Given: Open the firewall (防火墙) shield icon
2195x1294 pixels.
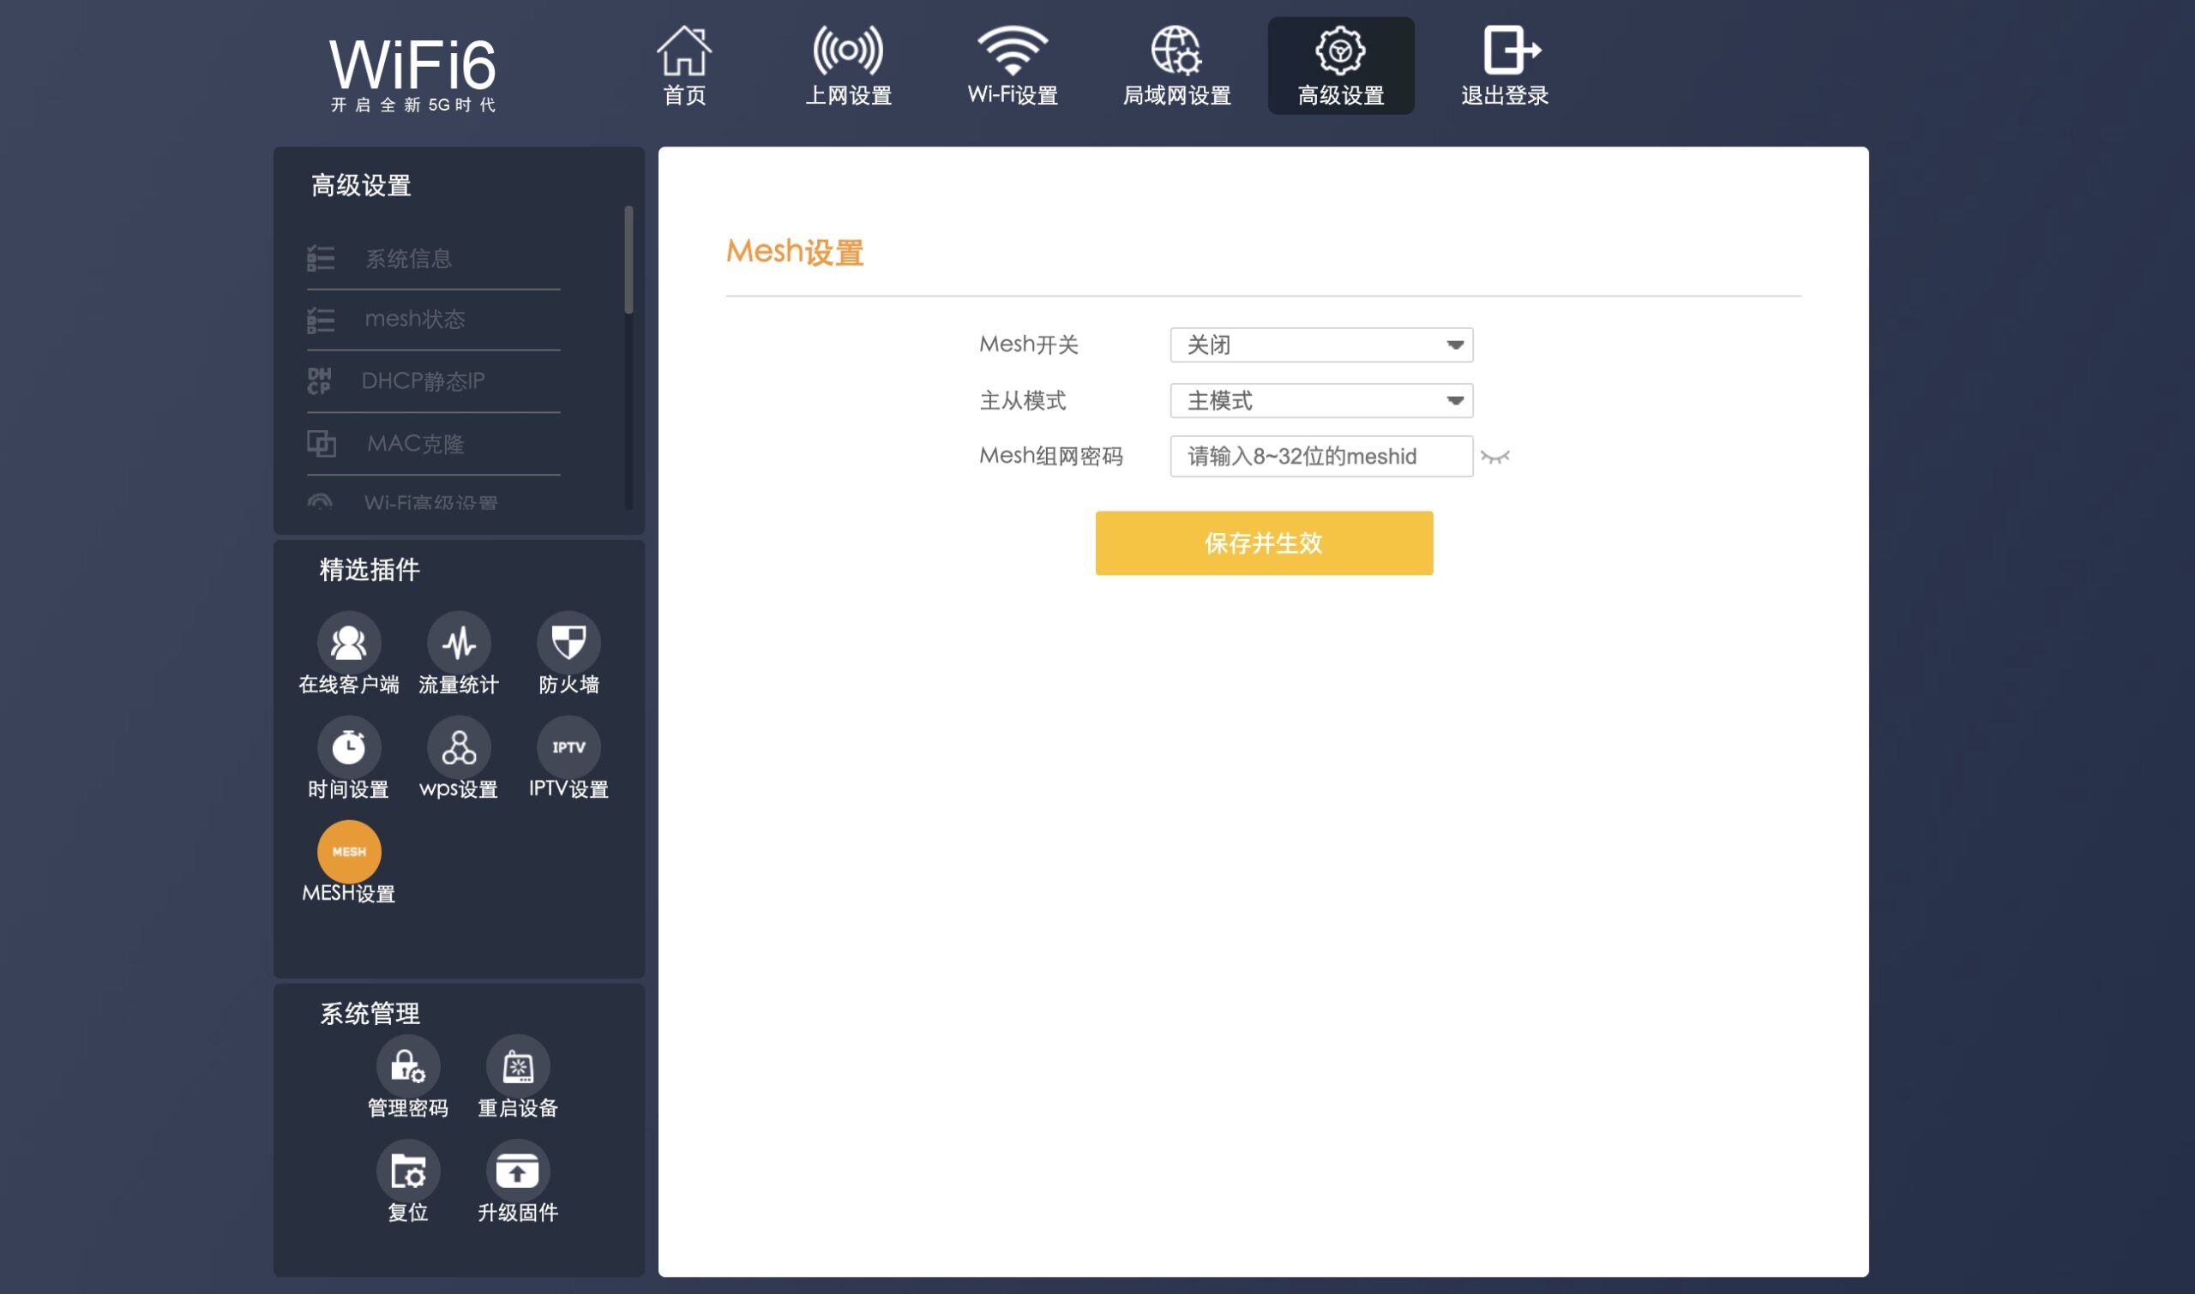Looking at the screenshot, I should pos(568,644).
